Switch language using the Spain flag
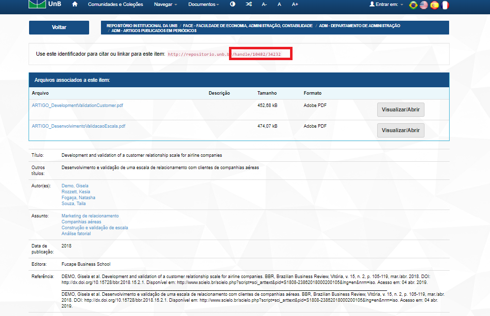This screenshot has width=490, height=316. 434,5
